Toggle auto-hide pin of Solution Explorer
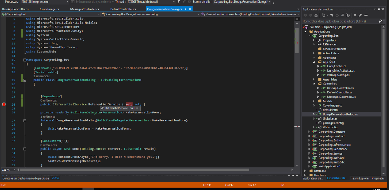Screen dimensions: 389x190 pyautogui.click(x=379, y=9)
